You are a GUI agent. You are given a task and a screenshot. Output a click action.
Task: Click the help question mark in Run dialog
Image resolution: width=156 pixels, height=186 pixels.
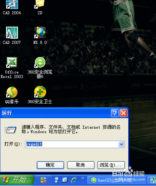115,113
